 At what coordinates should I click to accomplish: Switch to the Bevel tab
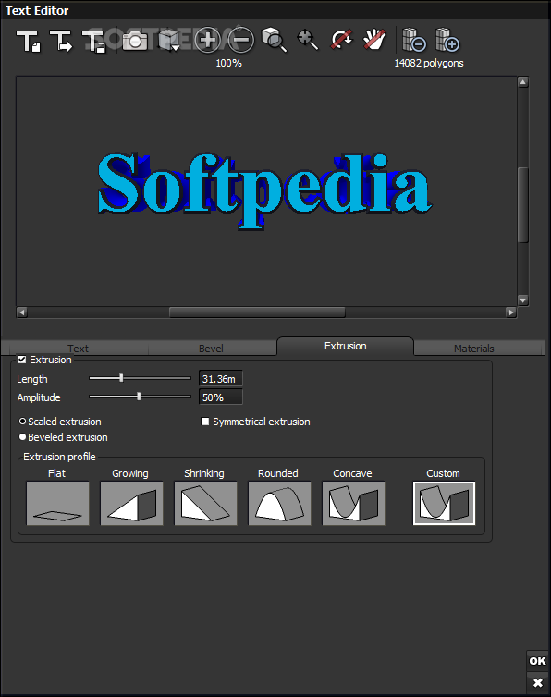[211, 348]
